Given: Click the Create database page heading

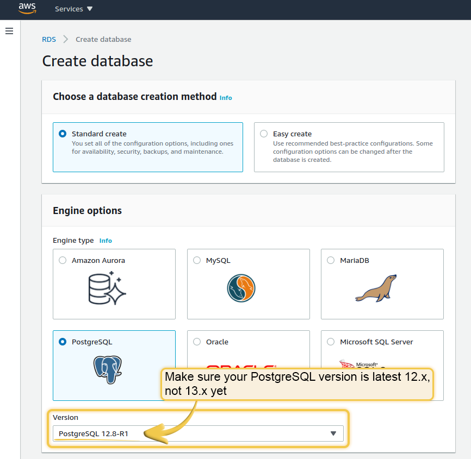Looking at the screenshot, I should coord(97,61).
